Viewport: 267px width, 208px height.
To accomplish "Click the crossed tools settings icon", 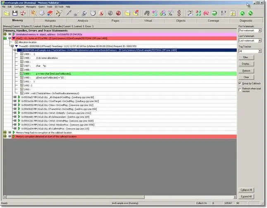I will (59, 13).
